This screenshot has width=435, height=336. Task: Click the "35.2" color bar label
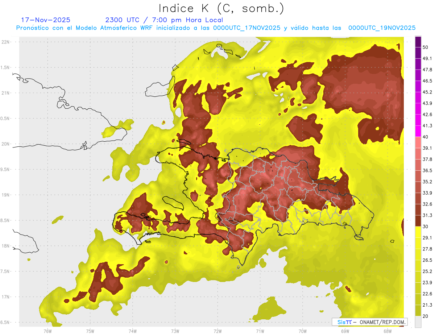pyautogui.click(x=427, y=182)
